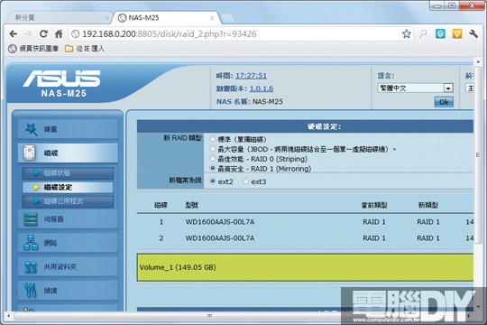Open the browser home page icon
487x325 pixels.
(59, 34)
